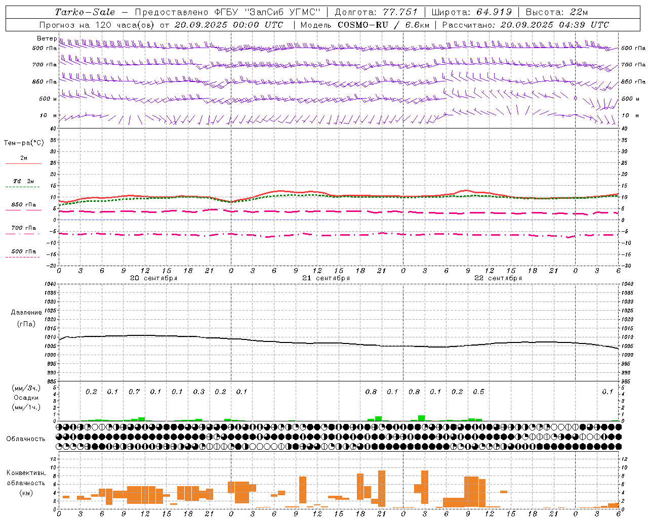Click the Td 2м dew point legend
Screen dimensions: 648x518
(23, 181)
